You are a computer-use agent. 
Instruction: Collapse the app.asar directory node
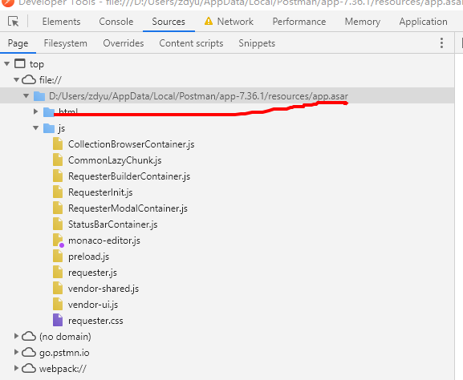tap(26, 96)
